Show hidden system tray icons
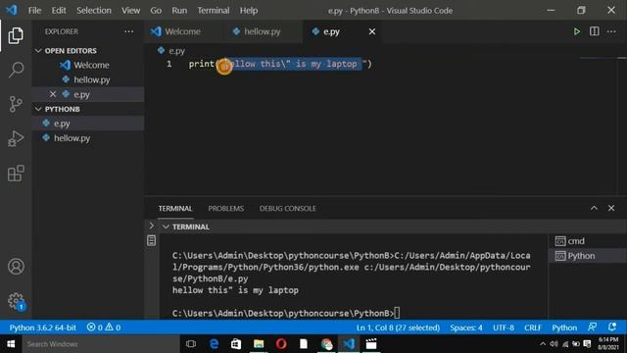Image resolution: width=627 pixels, height=353 pixels. pos(543,344)
